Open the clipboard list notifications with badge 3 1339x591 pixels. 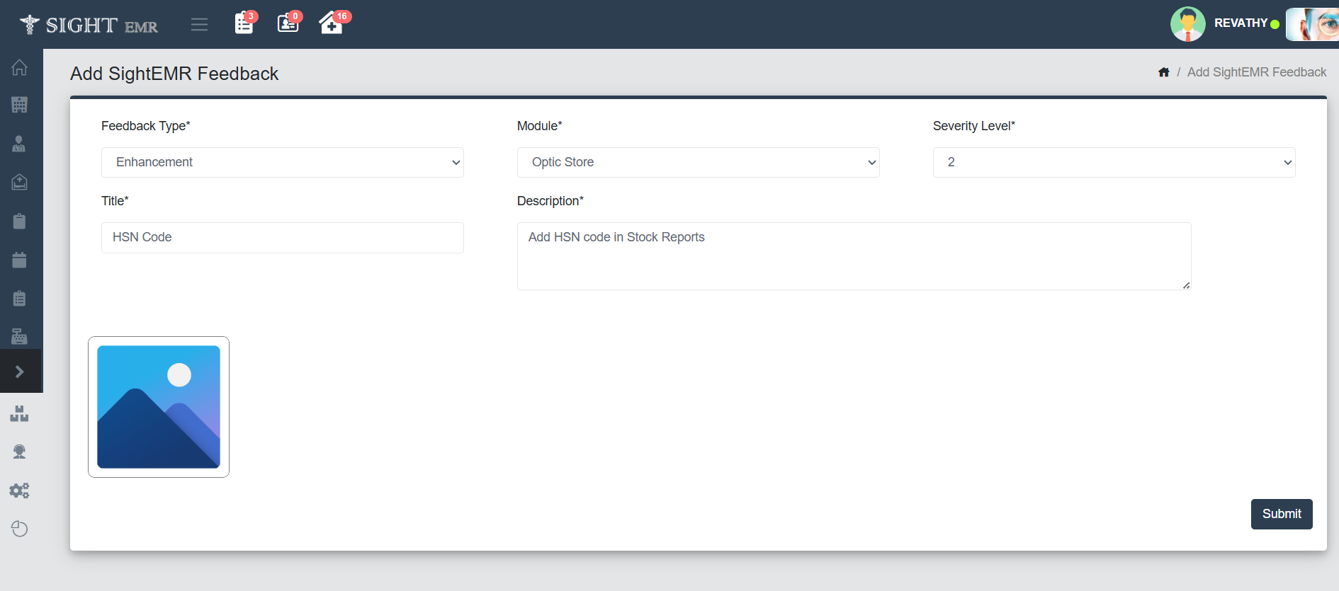pyautogui.click(x=244, y=23)
